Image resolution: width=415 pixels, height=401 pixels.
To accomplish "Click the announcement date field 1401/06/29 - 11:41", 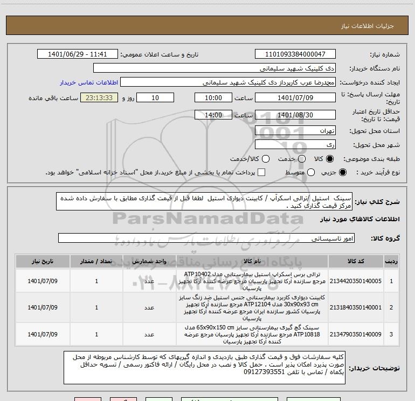I will pyautogui.click(x=77, y=54).
